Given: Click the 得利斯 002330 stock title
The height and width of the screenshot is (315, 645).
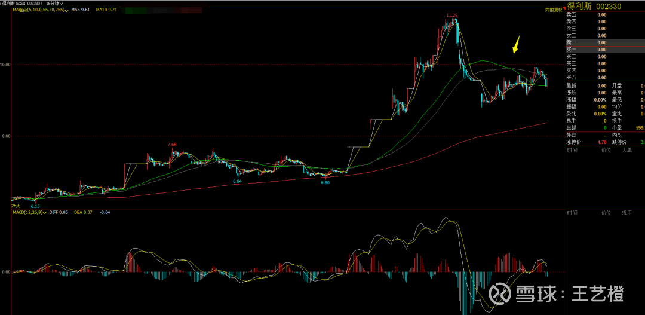Looking at the screenshot, I should pos(594,6).
